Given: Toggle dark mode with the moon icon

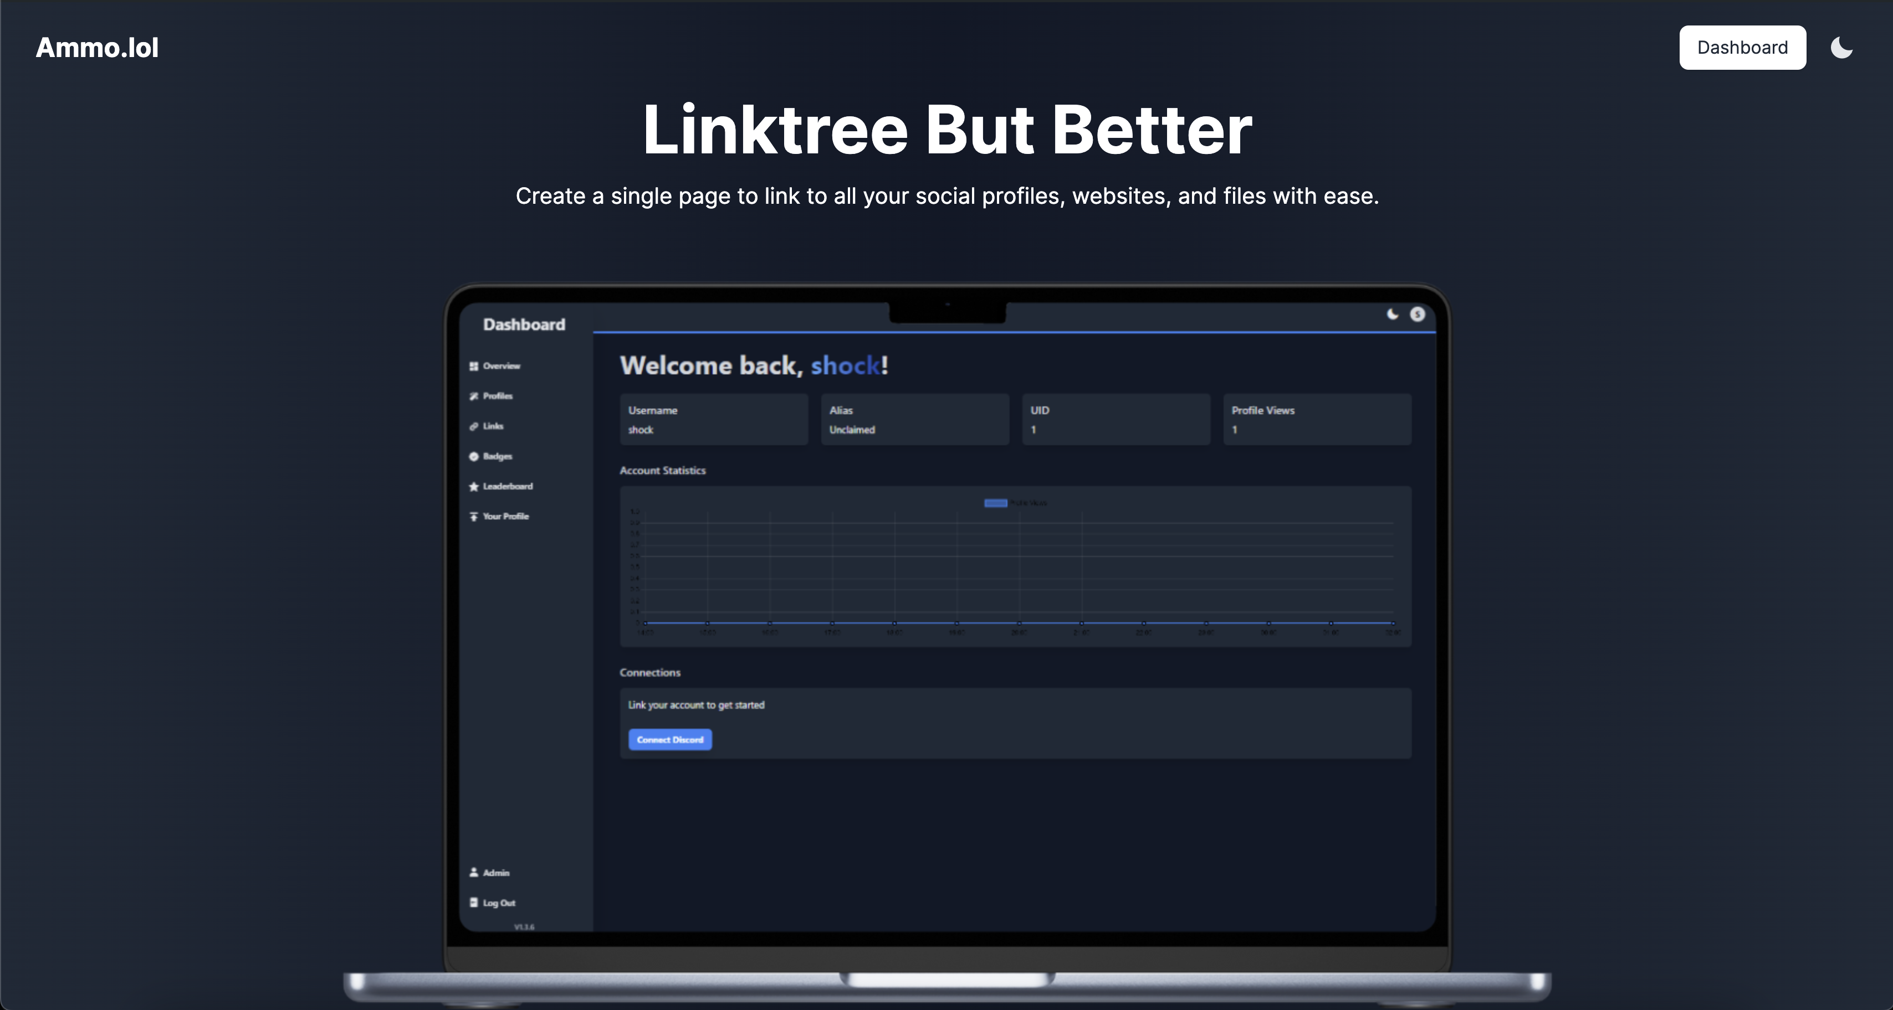Looking at the screenshot, I should 1841,48.
